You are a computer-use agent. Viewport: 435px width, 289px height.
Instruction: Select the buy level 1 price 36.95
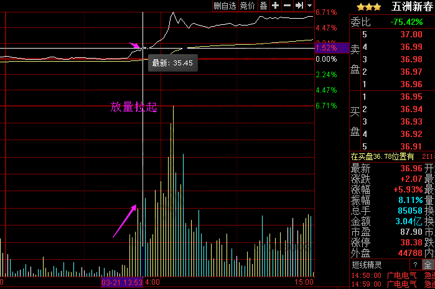(x=411, y=97)
